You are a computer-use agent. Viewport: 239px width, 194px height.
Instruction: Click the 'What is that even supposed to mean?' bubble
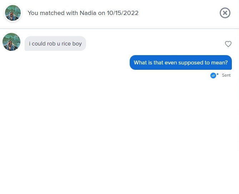[181, 63]
